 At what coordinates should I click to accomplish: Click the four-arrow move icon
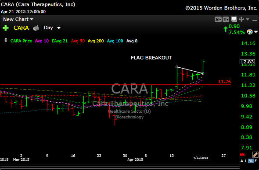(x=241, y=19)
